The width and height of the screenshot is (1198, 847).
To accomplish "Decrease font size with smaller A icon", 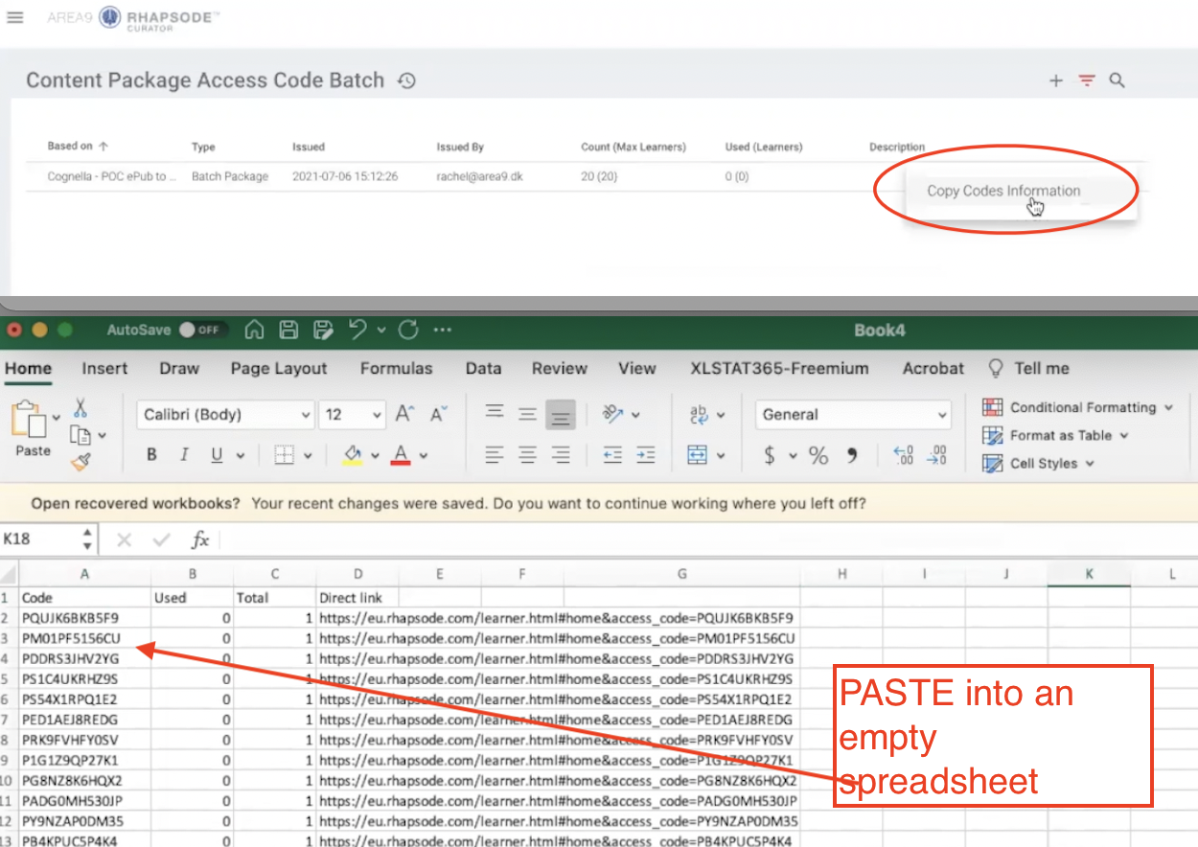I will coord(439,414).
